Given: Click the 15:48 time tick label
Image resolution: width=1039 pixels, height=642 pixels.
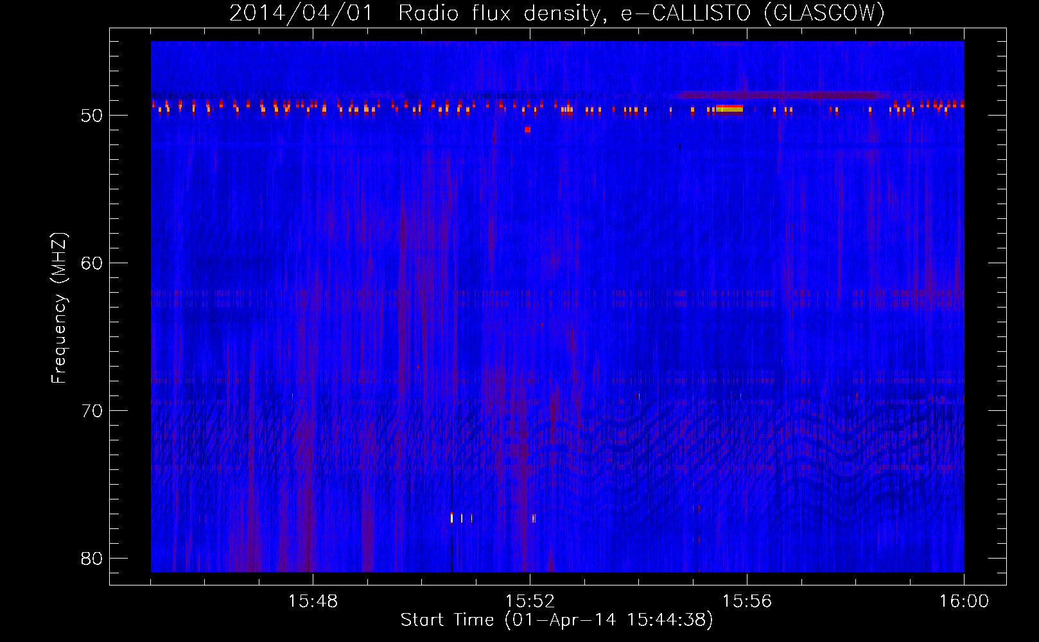Looking at the screenshot, I should [313, 602].
